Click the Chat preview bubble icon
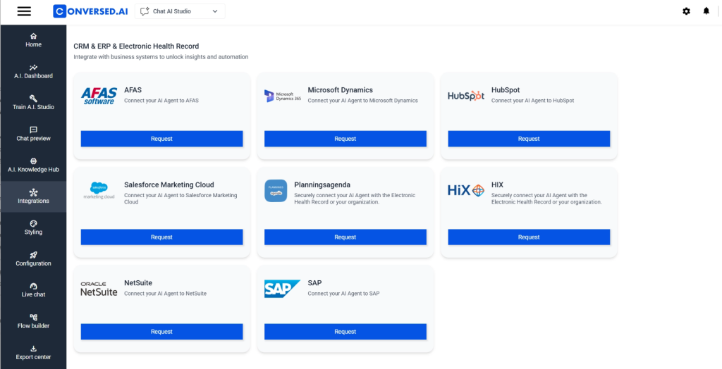This screenshot has width=722, height=369. pyautogui.click(x=33, y=130)
